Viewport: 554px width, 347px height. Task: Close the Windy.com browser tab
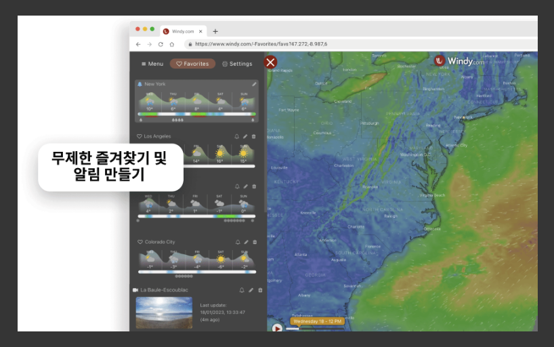click(200, 31)
